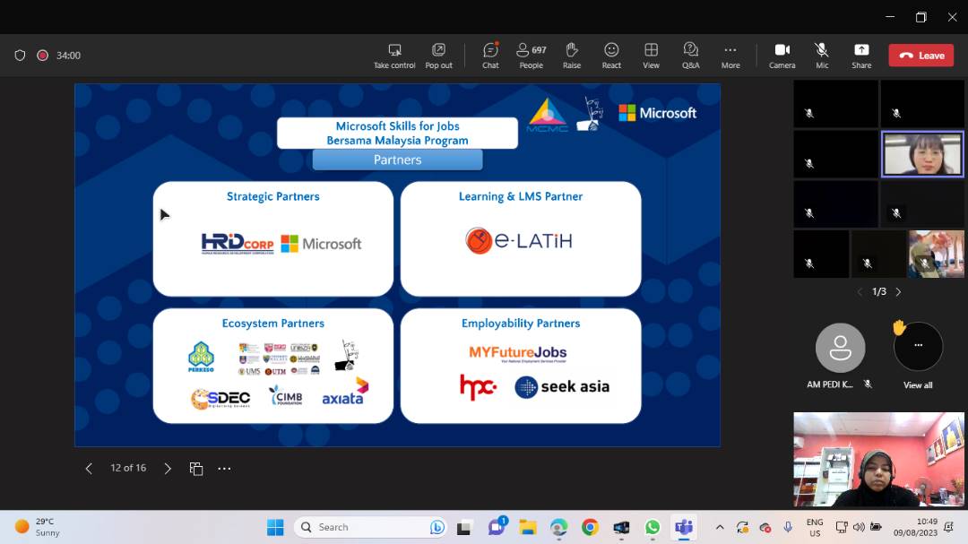Screen dimensions: 968x544
Task: Click the HRD Corp logo on slide
Action: coord(238,243)
